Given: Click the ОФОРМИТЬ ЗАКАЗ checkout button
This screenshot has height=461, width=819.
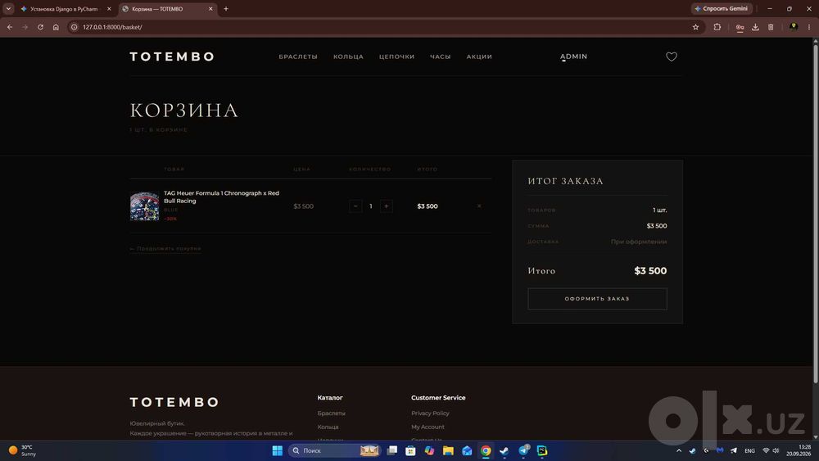Looking at the screenshot, I should pyautogui.click(x=597, y=299).
